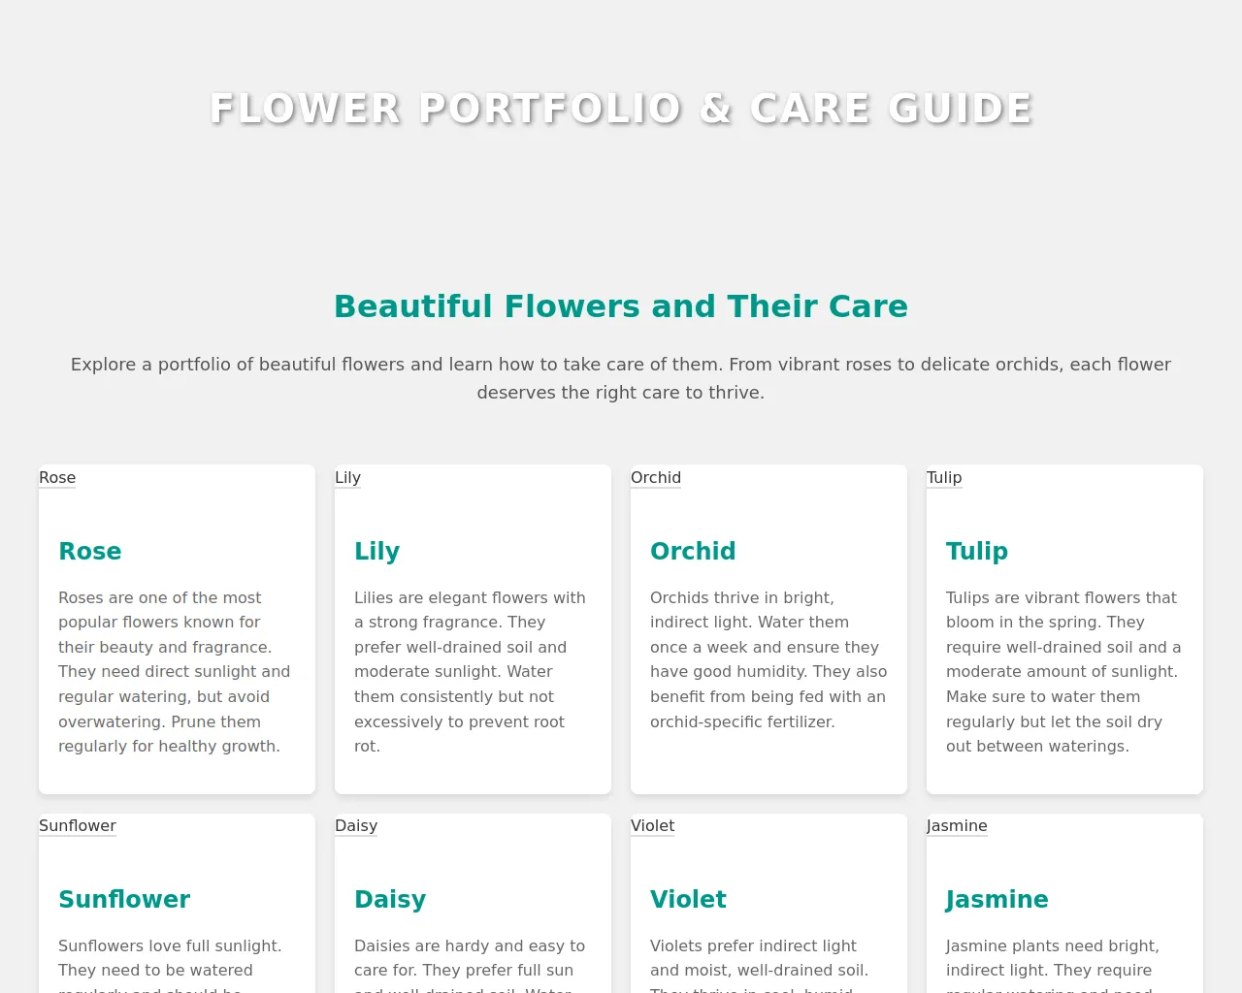Click the Rose broken image placeholder
The height and width of the screenshot is (993, 1242).
tap(57, 477)
